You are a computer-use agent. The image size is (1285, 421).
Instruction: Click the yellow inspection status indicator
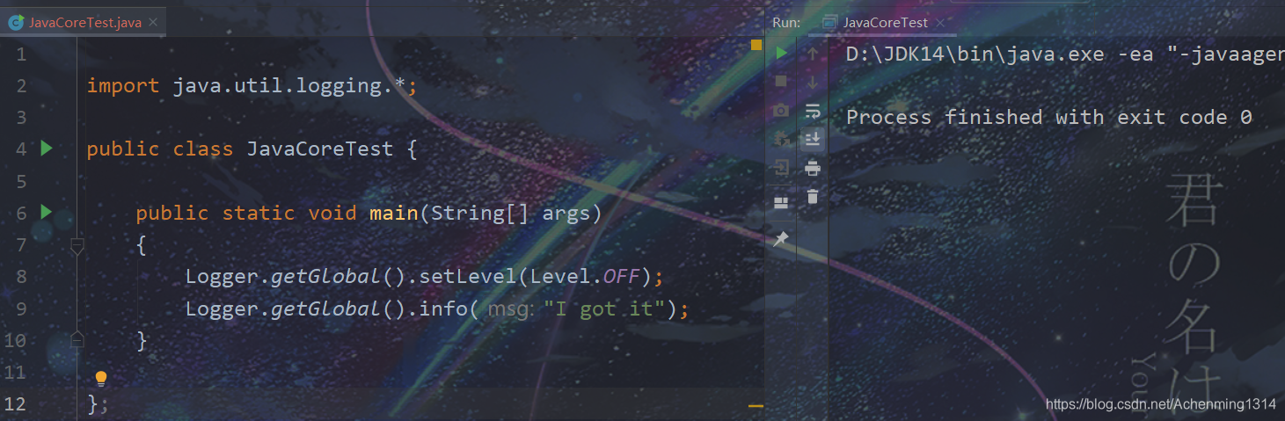(756, 45)
